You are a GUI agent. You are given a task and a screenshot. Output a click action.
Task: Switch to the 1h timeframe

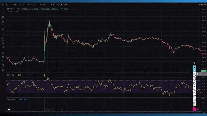(20, 5)
